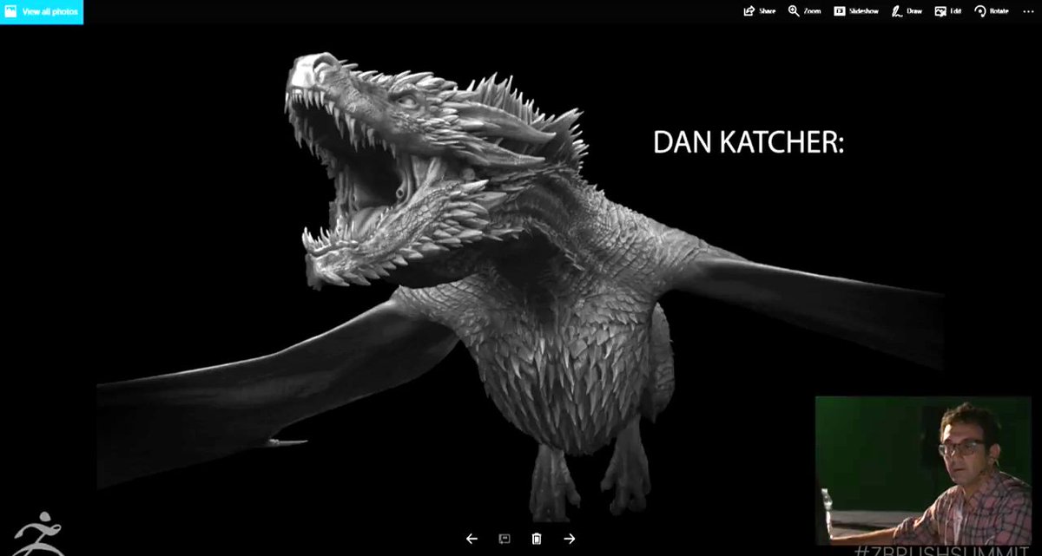Click the DAN KATCHER: heading text
1042x556 pixels.
(749, 144)
